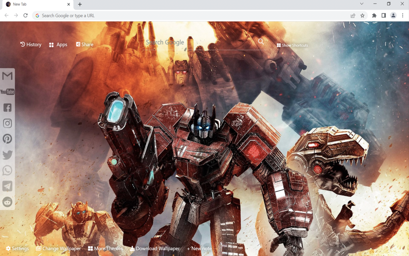This screenshot has height=256, width=409.
Task: Expand the tab search dropdown arrow
Action: (x=362, y=4)
